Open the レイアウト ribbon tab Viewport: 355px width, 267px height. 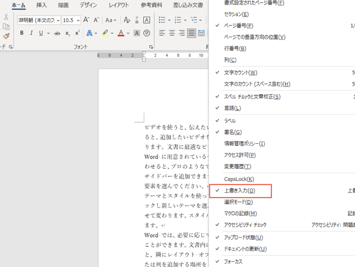(x=119, y=5)
